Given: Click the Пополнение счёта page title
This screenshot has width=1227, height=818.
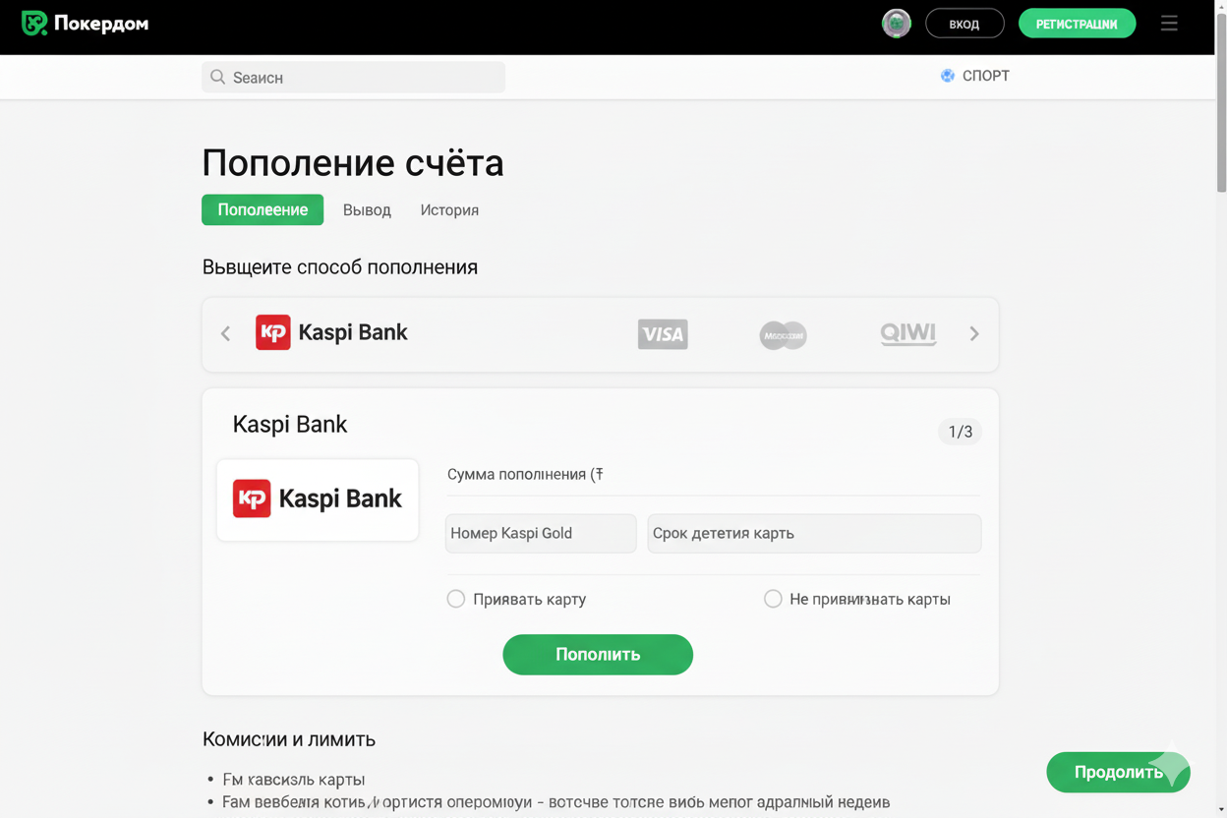Looking at the screenshot, I should 353,163.
